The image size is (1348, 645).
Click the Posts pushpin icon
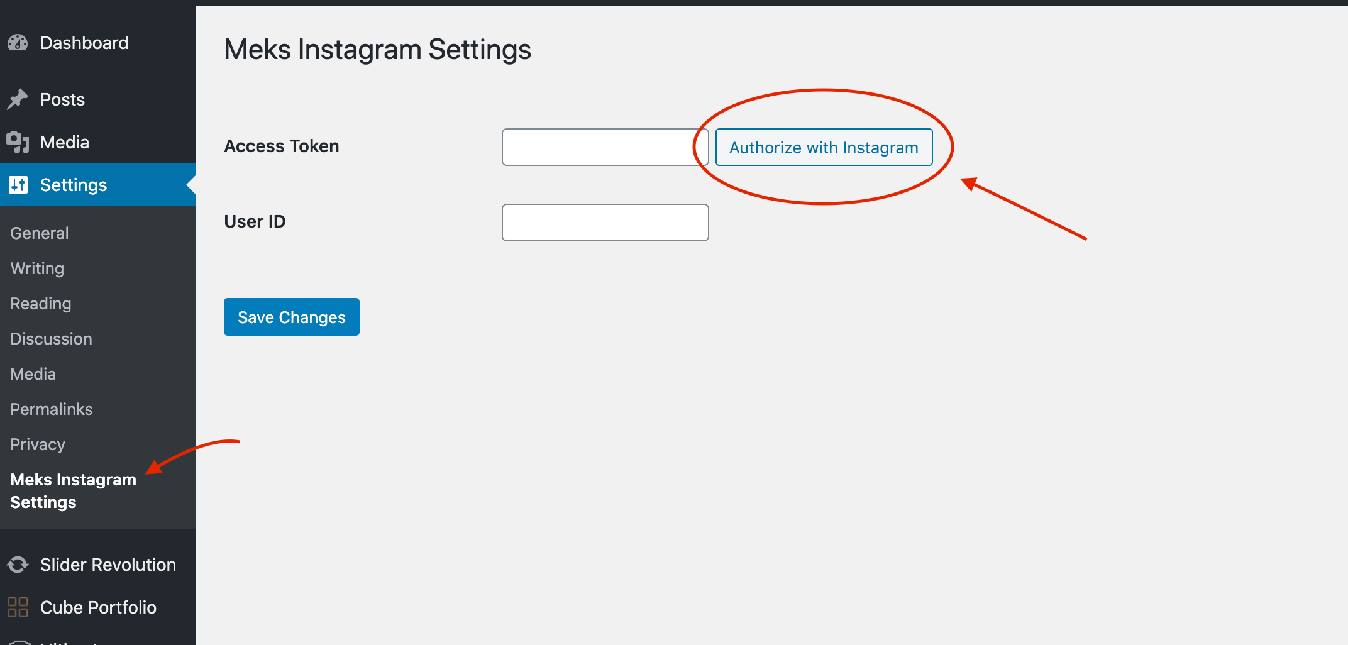click(18, 99)
